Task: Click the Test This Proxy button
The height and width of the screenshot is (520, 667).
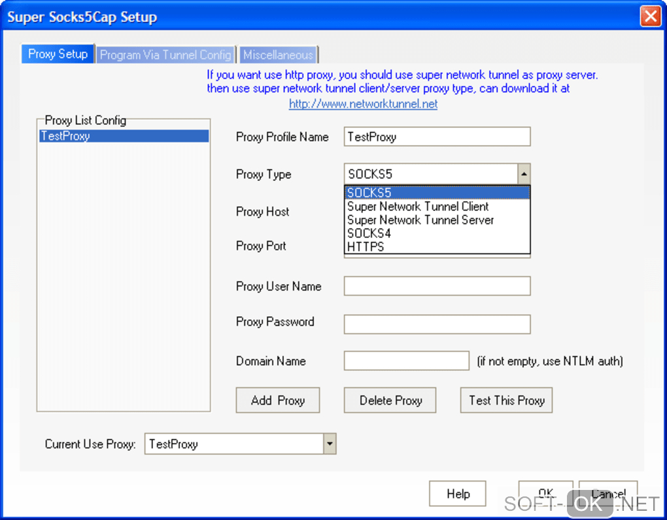Action: click(506, 400)
